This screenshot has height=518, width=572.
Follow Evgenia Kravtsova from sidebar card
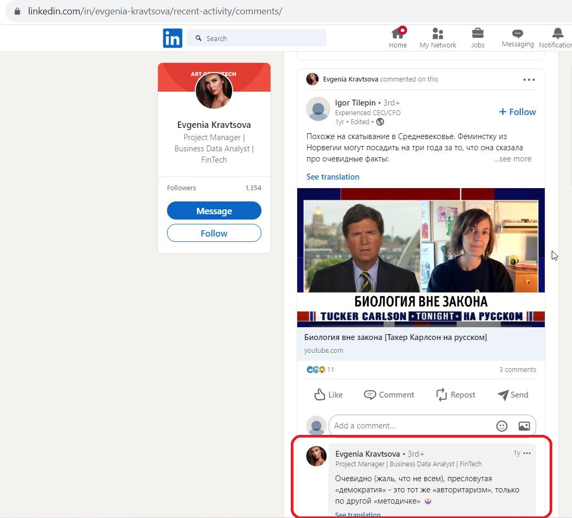[214, 233]
